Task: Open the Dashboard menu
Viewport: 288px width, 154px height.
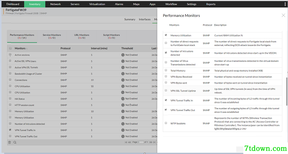Action: (x=13, y=4)
